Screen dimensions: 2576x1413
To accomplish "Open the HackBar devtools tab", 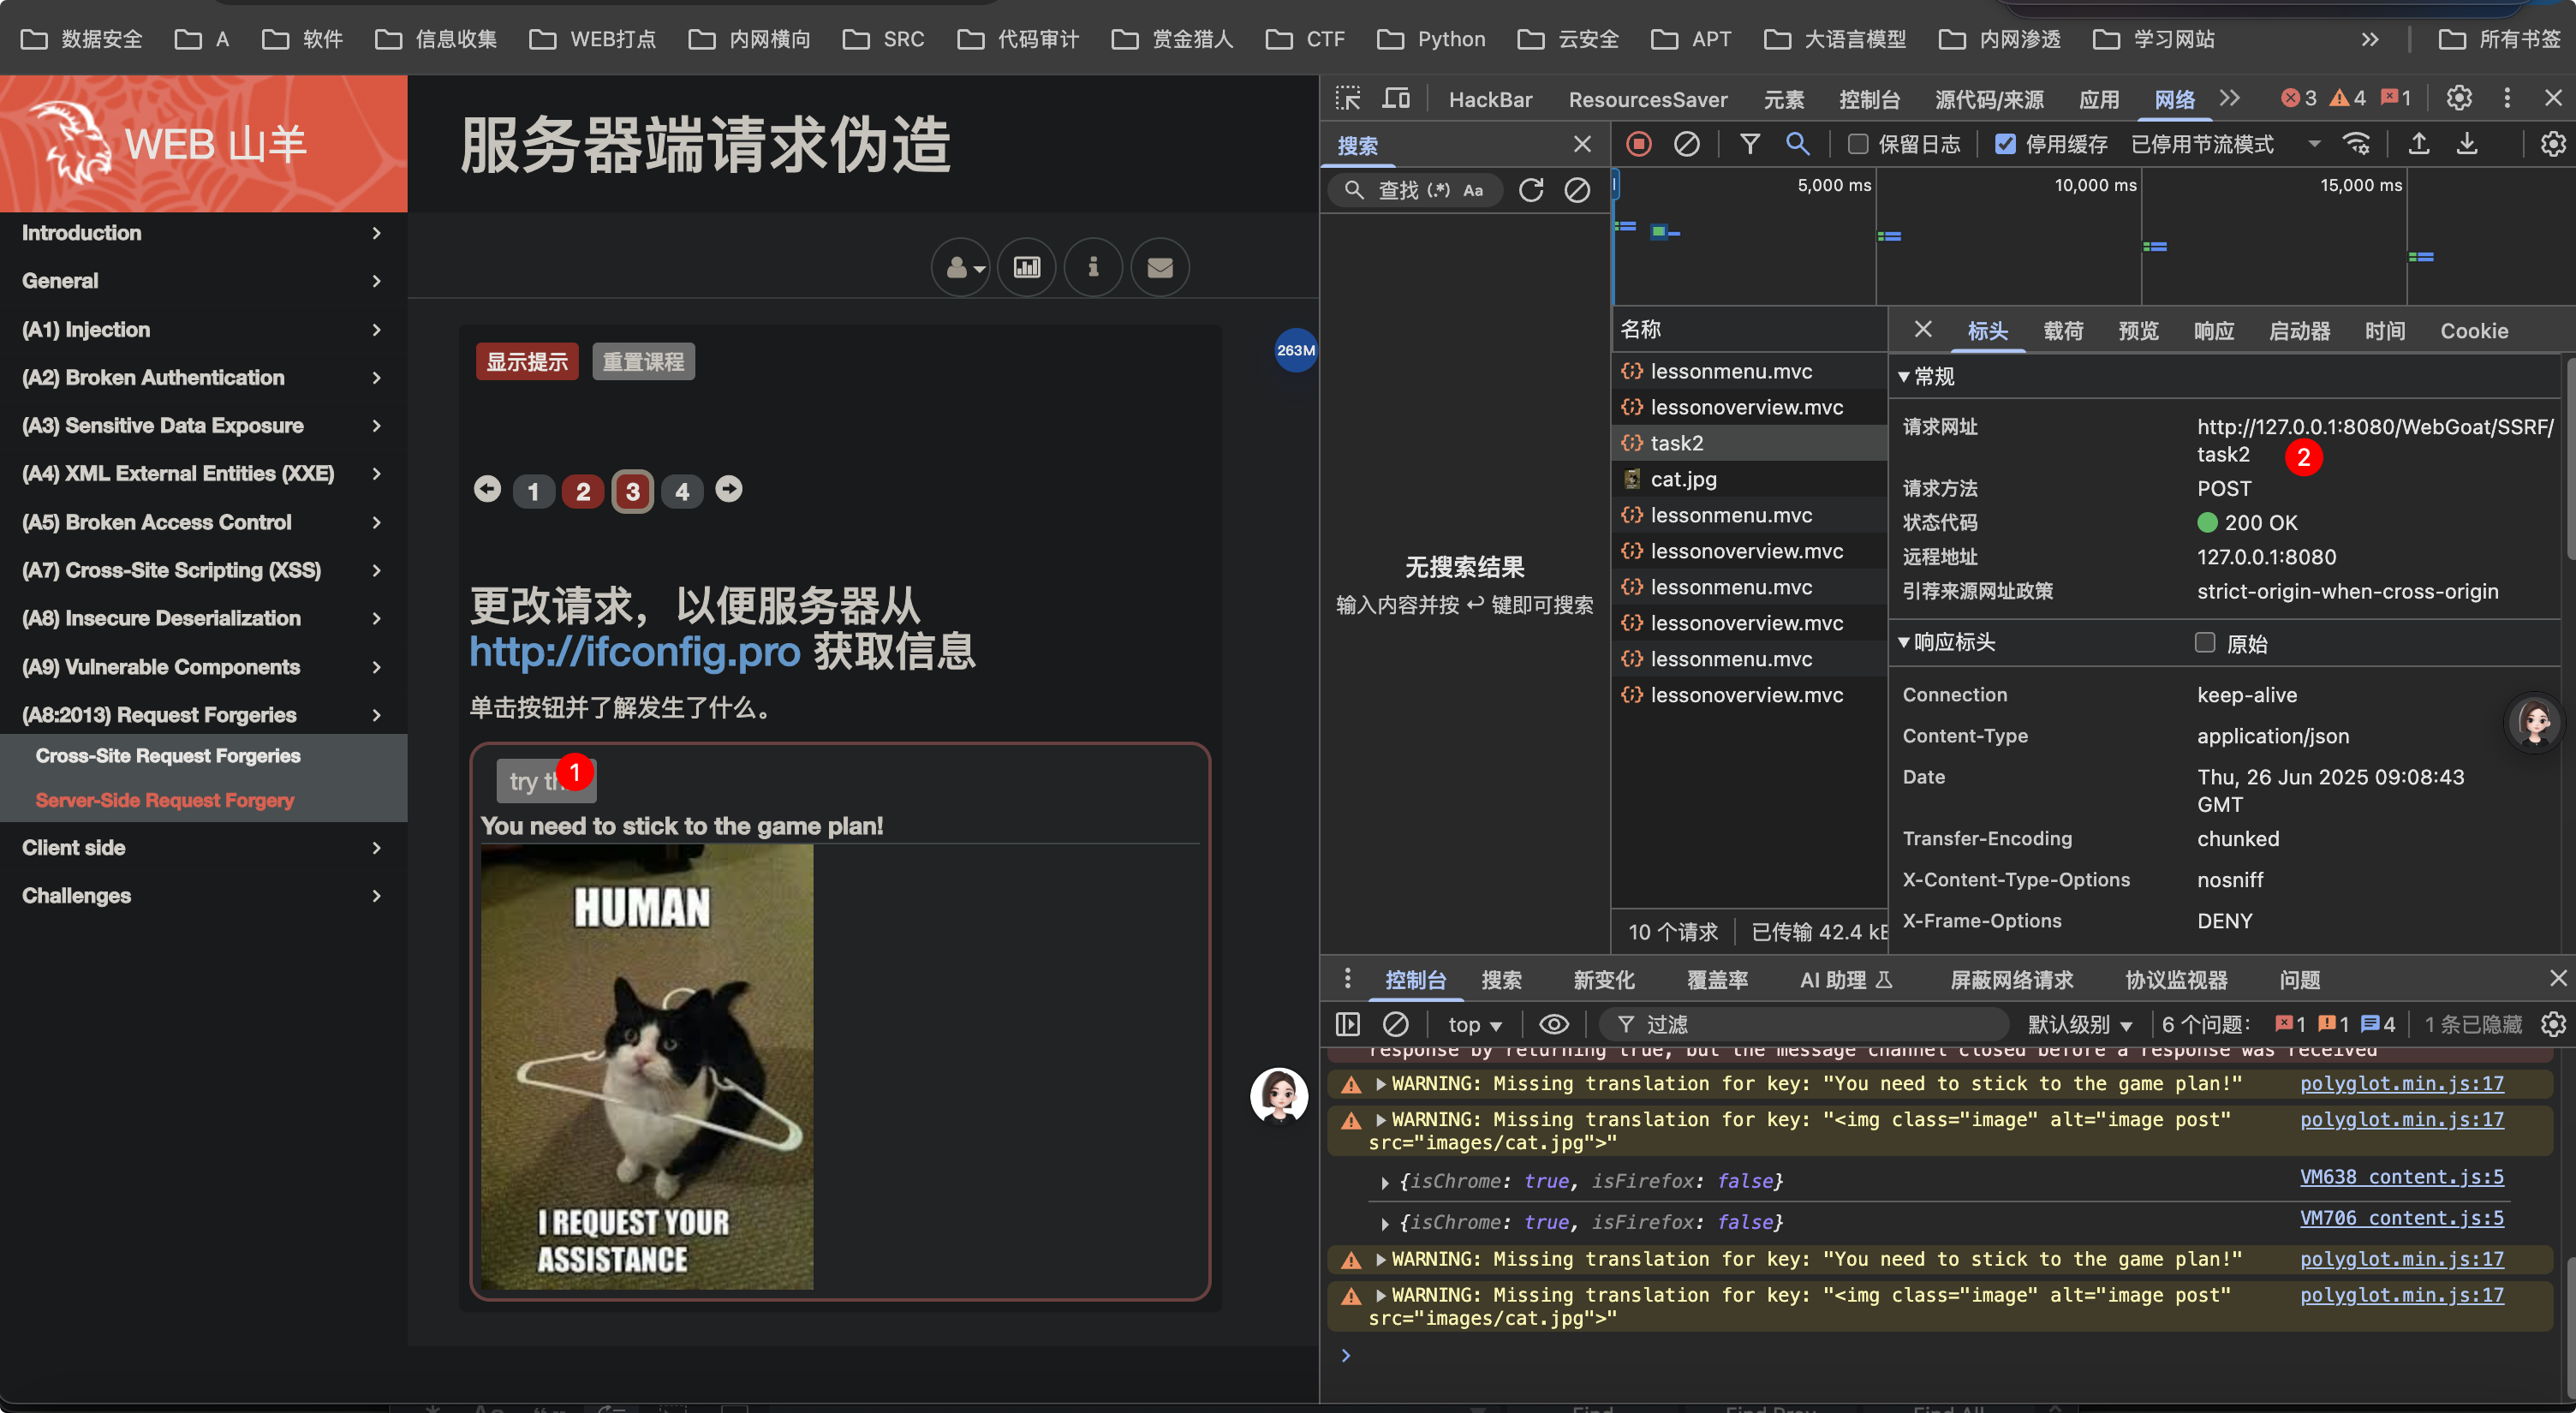I will point(1490,99).
